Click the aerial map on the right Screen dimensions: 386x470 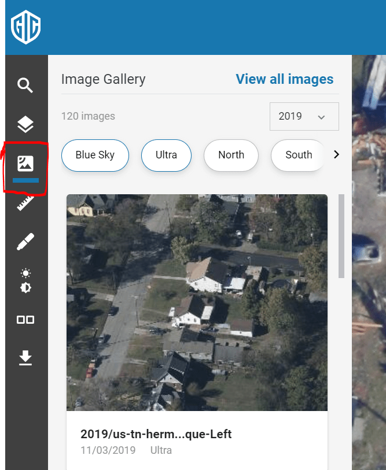click(369, 260)
